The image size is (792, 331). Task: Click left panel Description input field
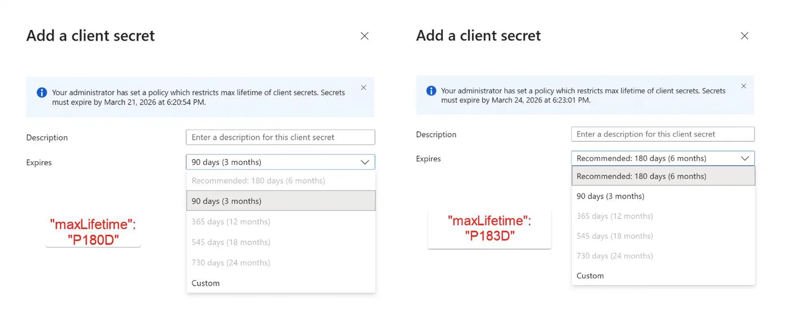pyautogui.click(x=281, y=137)
